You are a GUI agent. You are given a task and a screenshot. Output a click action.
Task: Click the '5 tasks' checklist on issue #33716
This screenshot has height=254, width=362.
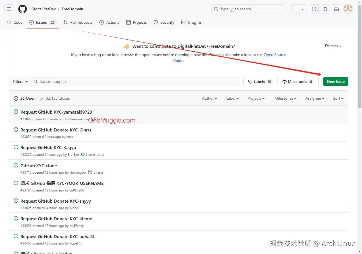pos(96,172)
